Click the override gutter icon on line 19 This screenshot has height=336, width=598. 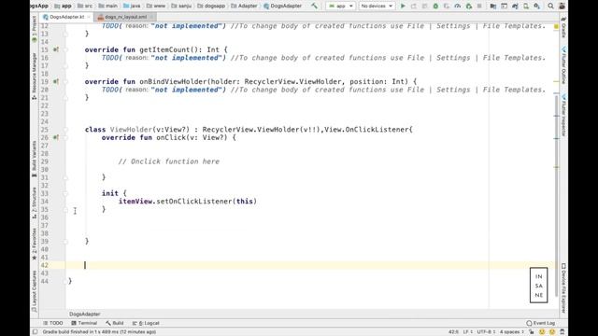click(x=56, y=81)
